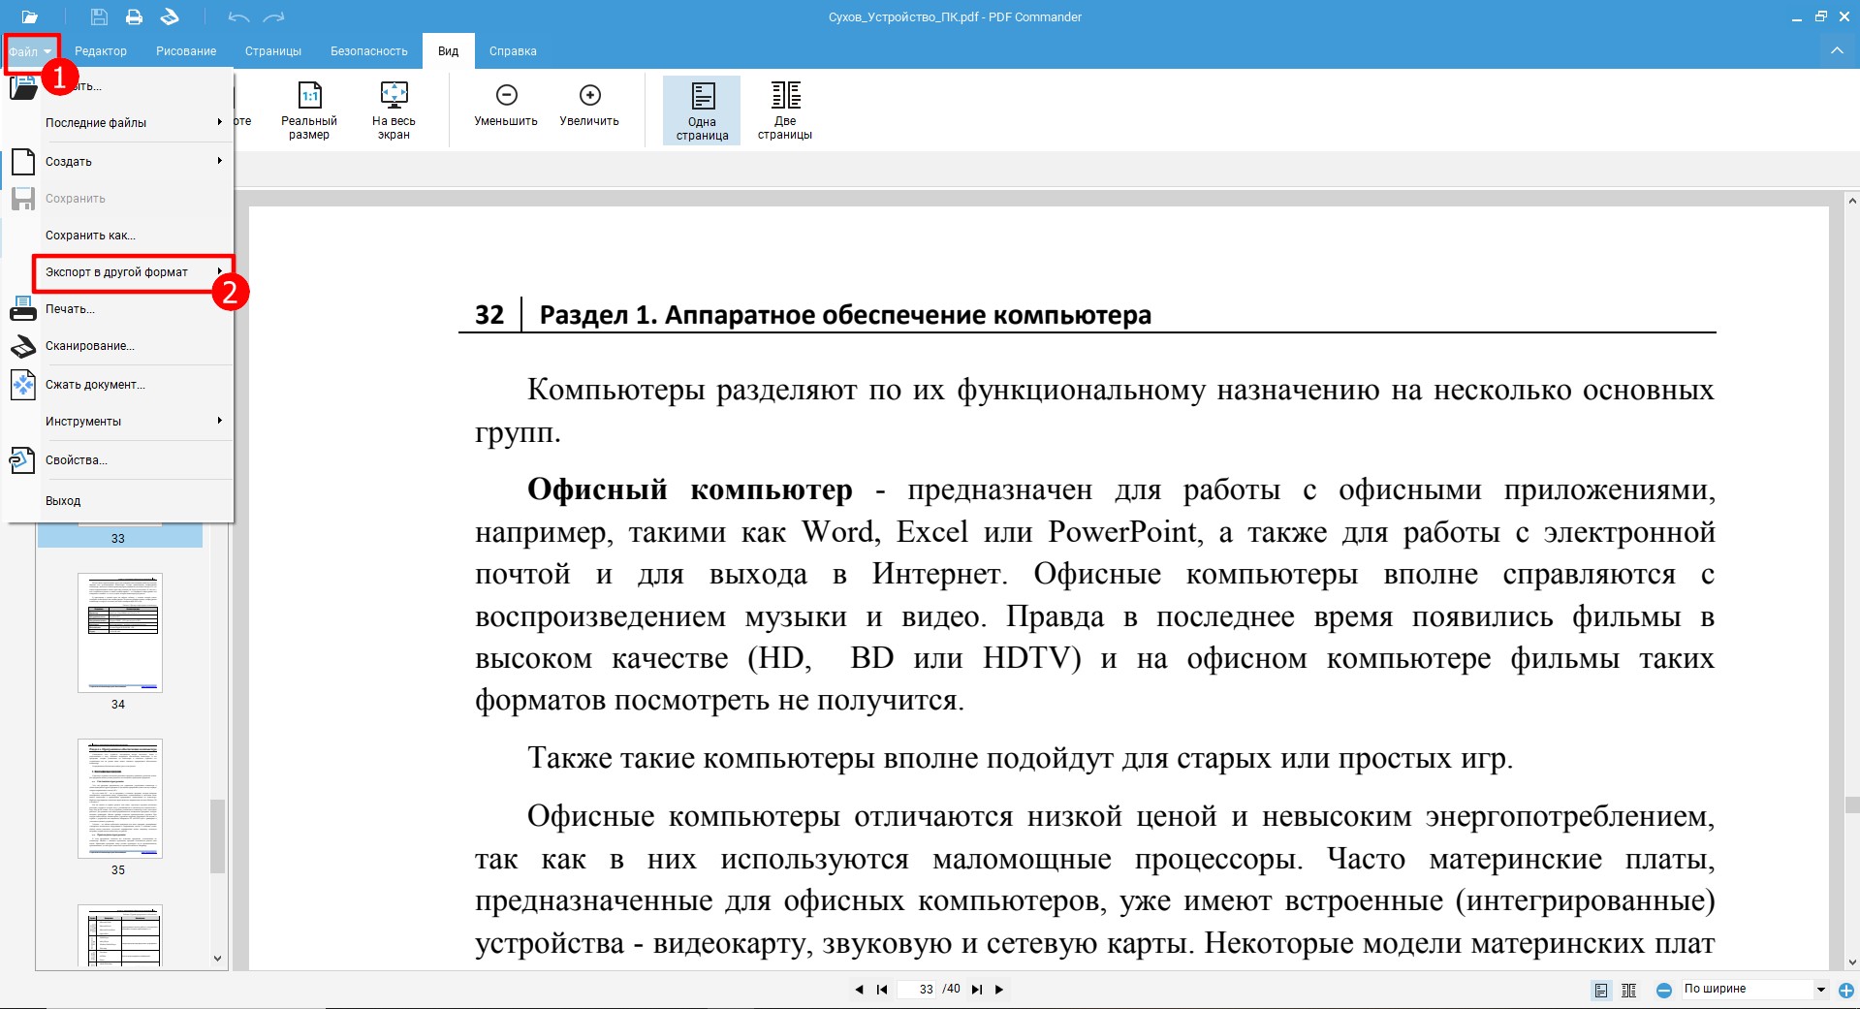Click the Свойства document icon in menu
The image size is (1860, 1009).
tap(23, 460)
